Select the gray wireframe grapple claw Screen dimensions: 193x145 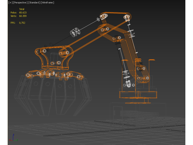(53, 96)
